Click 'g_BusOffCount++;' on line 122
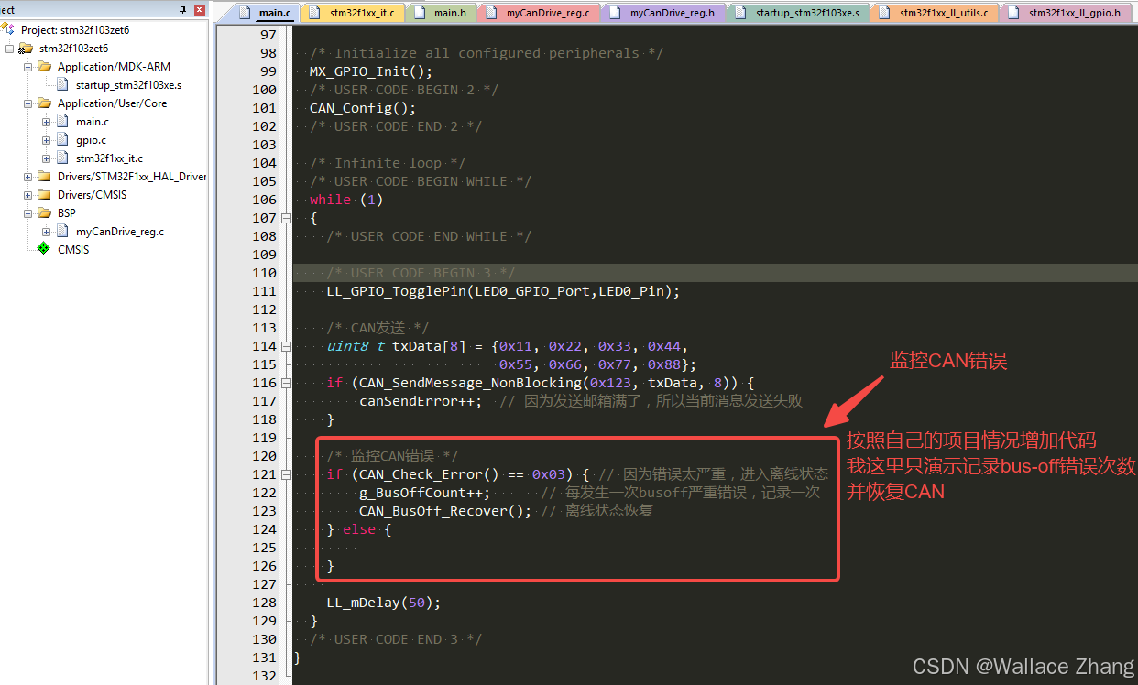 click(x=425, y=493)
